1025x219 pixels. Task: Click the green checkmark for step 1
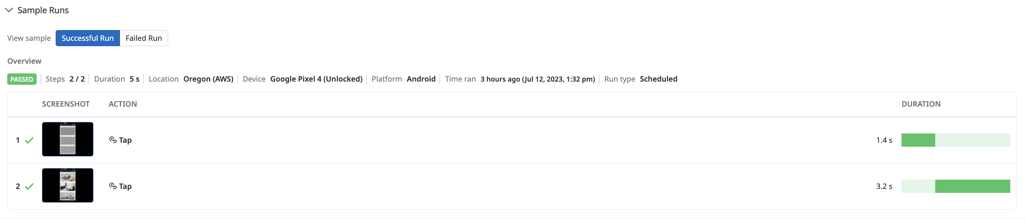coord(29,140)
